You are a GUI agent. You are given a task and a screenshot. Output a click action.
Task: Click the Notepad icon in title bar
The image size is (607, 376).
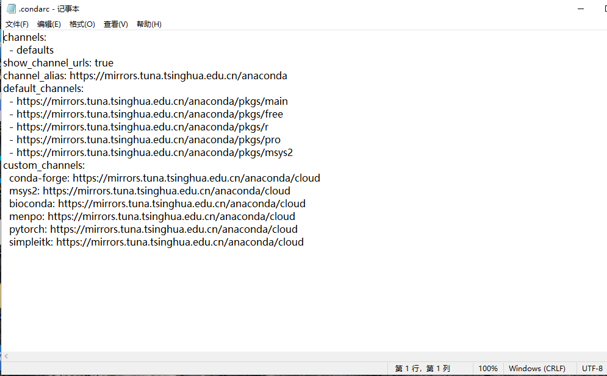point(11,9)
